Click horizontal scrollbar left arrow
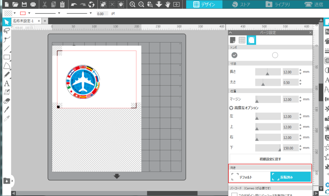Screen dimensions: 329x196 [13, 193]
